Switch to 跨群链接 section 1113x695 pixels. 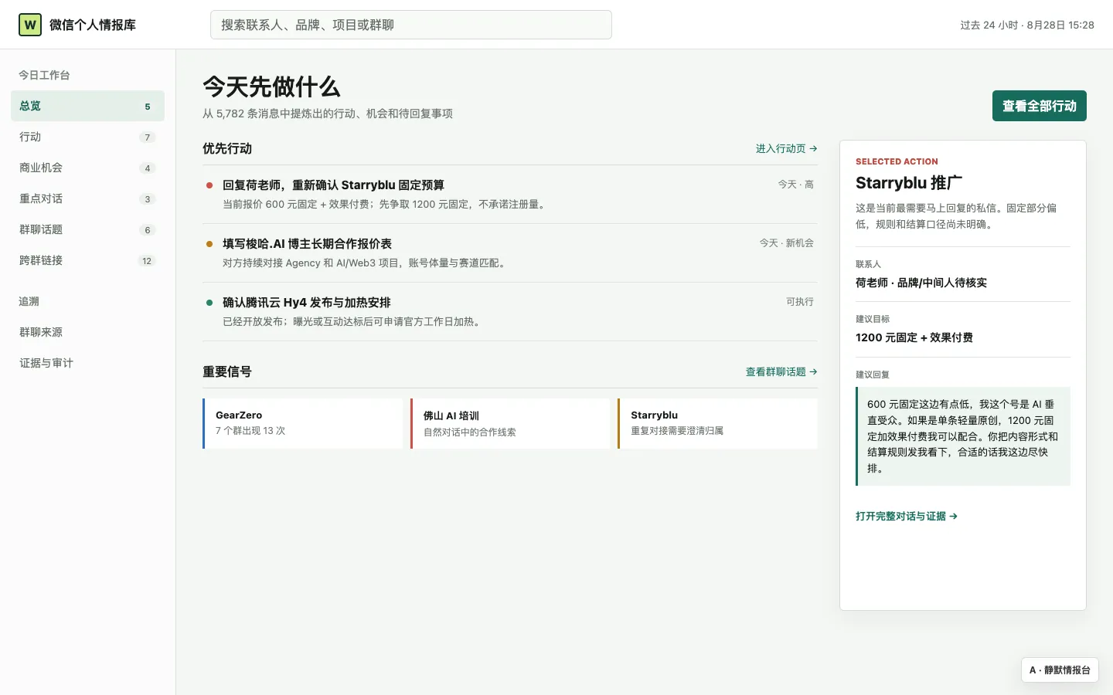[87, 260]
